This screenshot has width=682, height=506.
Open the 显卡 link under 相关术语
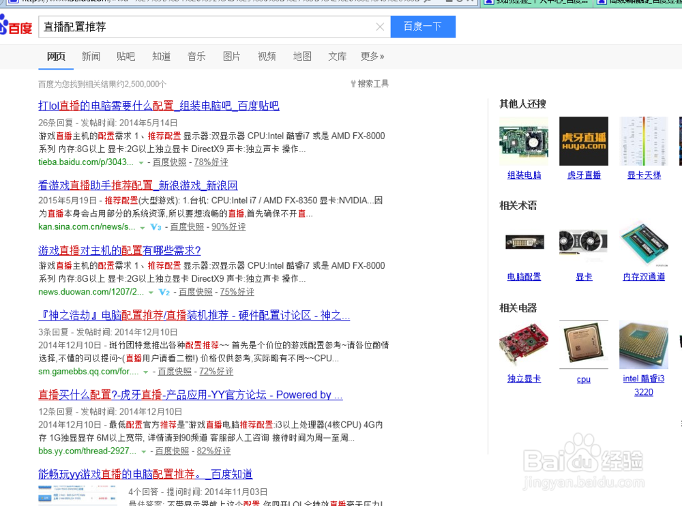pyautogui.click(x=584, y=277)
